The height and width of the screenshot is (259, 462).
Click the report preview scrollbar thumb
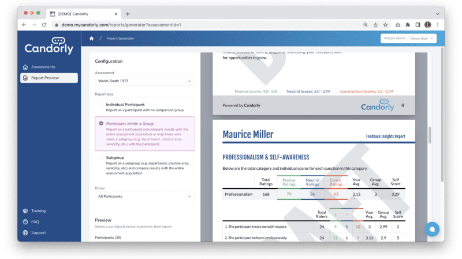pyautogui.click(x=430, y=135)
